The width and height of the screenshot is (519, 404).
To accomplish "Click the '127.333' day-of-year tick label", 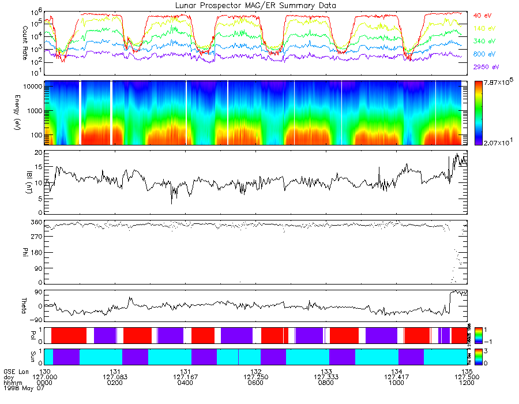I will (326, 377).
